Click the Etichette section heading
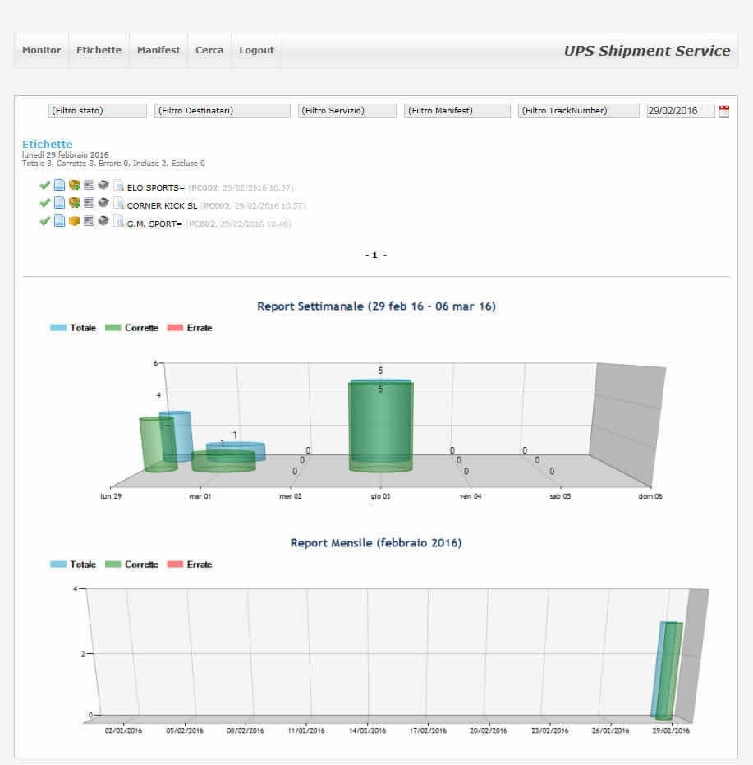Screen dimensions: 753x765 tap(48, 144)
